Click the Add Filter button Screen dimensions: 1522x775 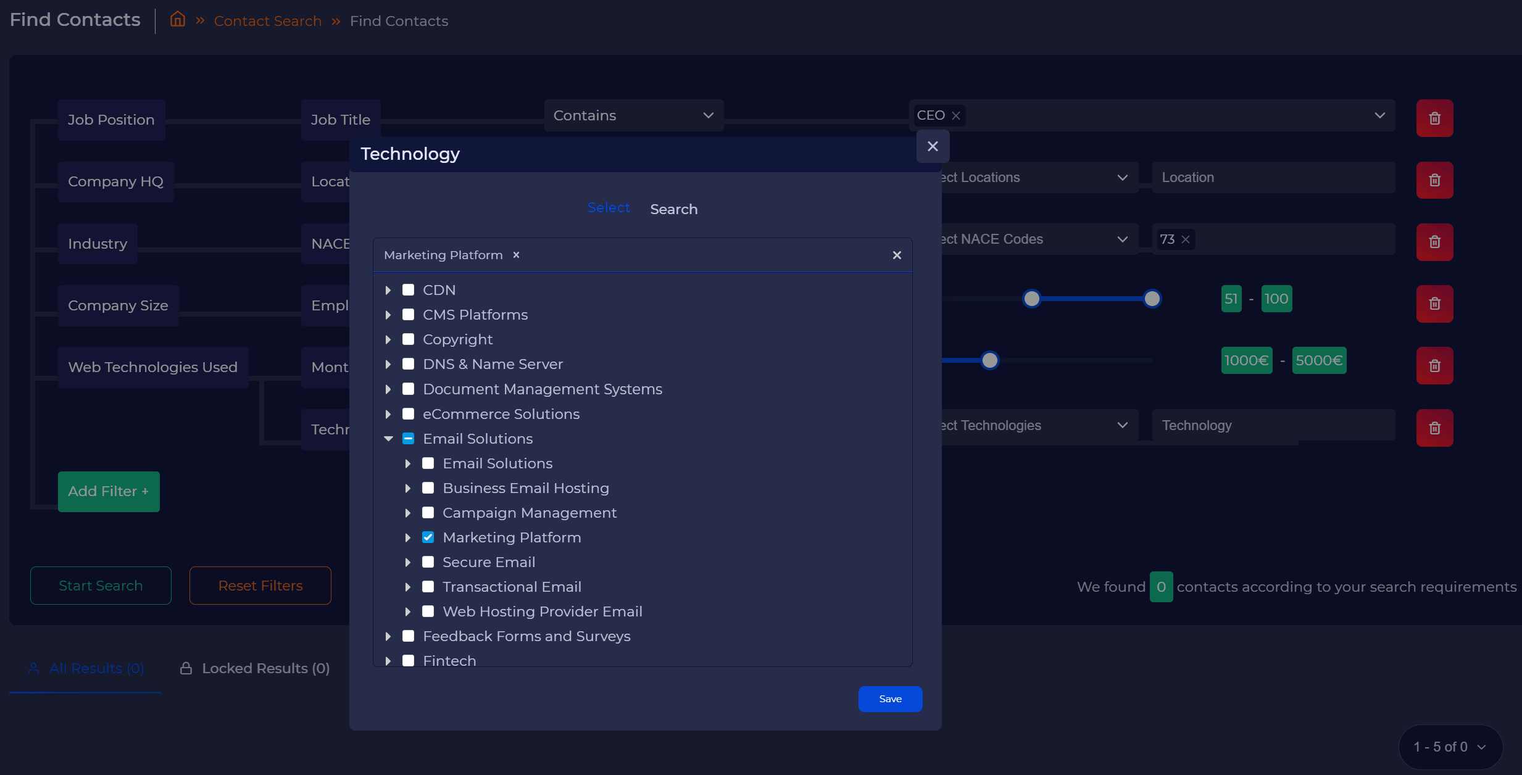(109, 491)
